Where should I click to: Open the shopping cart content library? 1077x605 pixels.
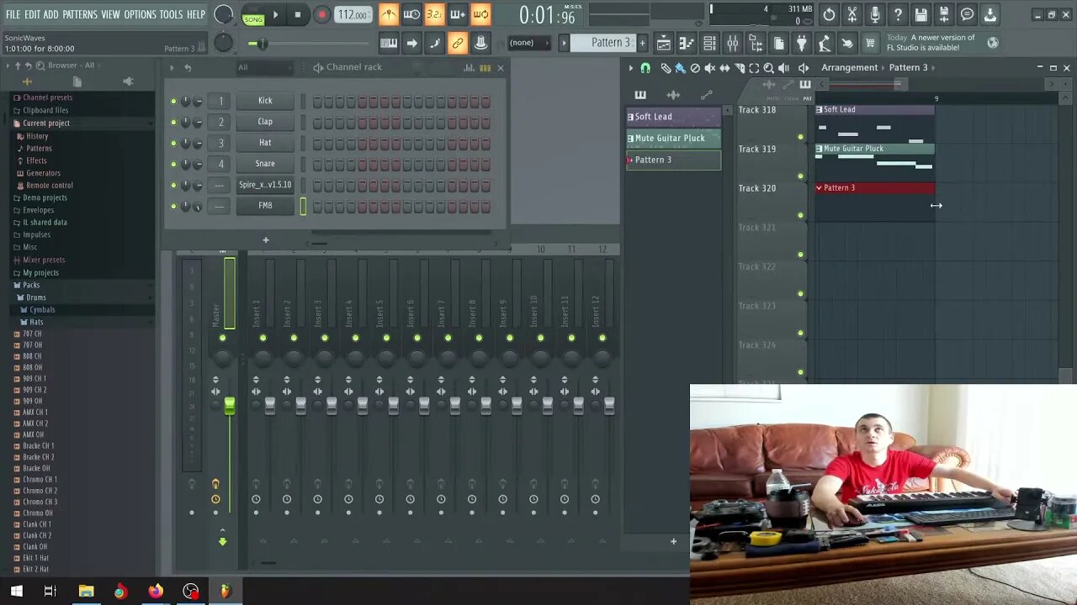tap(870, 43)
